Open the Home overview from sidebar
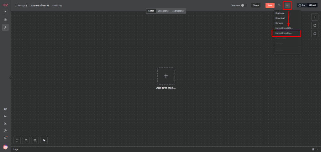Screen dimensions: 321x152 [x=5, y=19]
